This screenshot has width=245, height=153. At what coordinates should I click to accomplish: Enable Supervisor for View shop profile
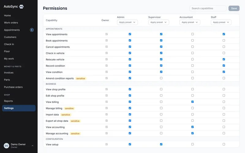(x=161, y=89)
